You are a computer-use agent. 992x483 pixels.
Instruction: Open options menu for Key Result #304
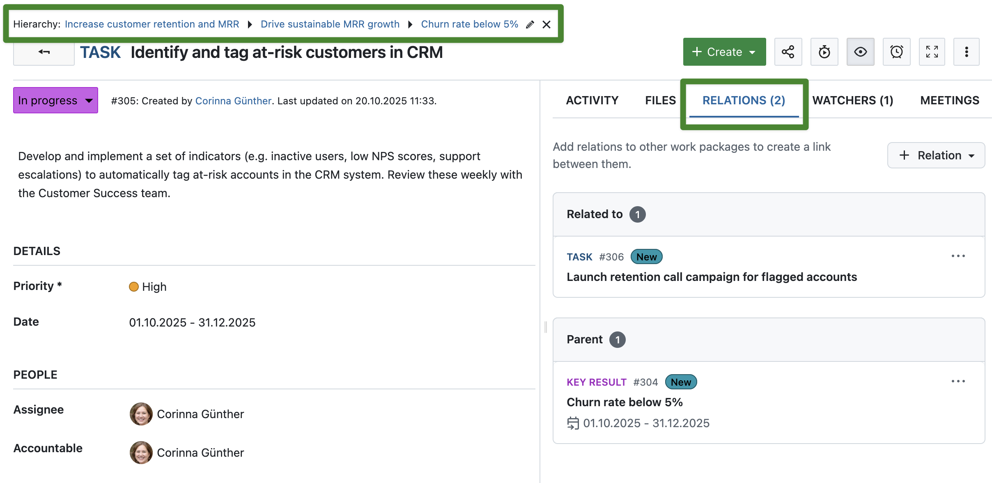pyautogui.click(x=959, y=381)
